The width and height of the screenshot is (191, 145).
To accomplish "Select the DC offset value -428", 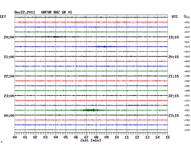I will pos(187,37).
